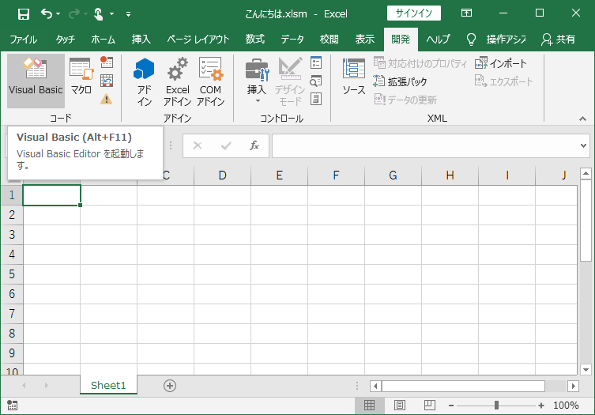Open the Undo history dropdown arrow
This screenshot has height=415, width=595.
tap(58, 14)
